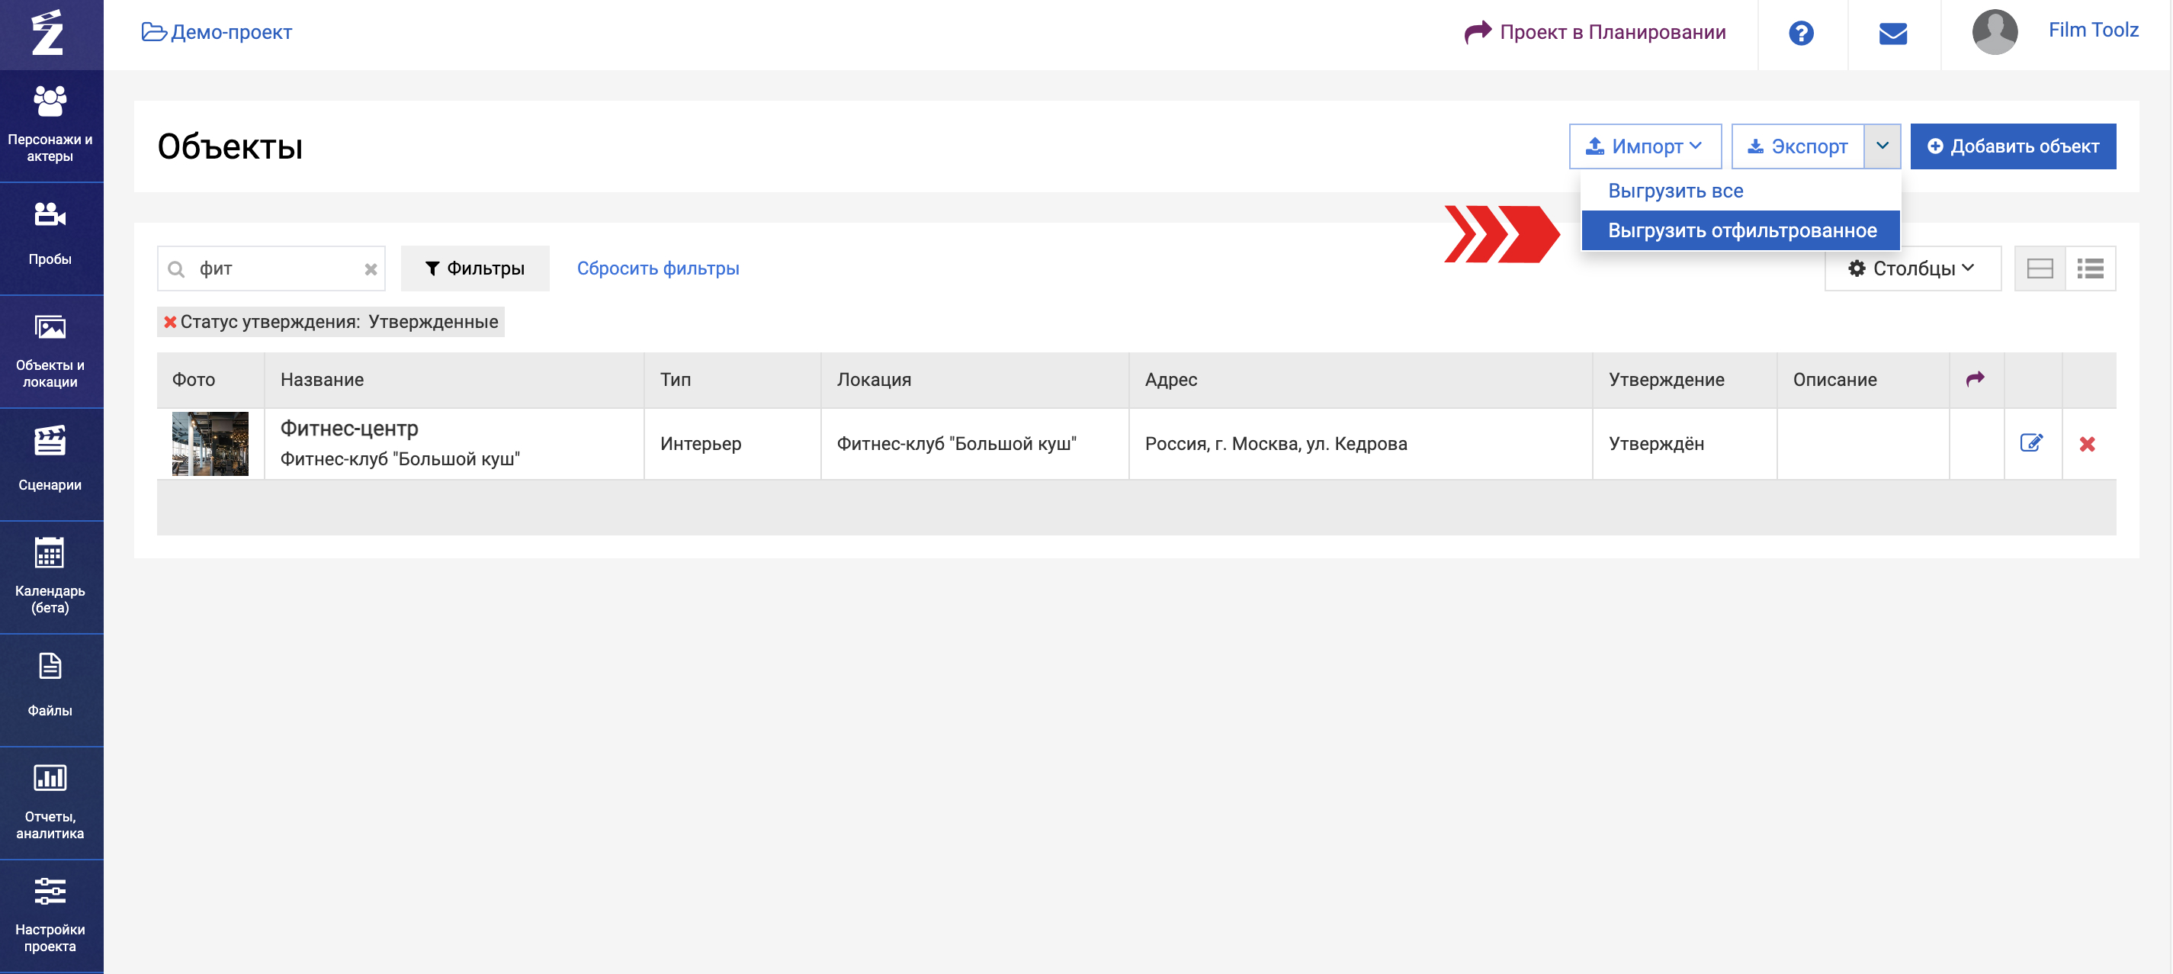Image resolution: width=2173 pixels, height=974 pixels.
Task: Open the Сценарии sidebar section
Action: point(50,464)
